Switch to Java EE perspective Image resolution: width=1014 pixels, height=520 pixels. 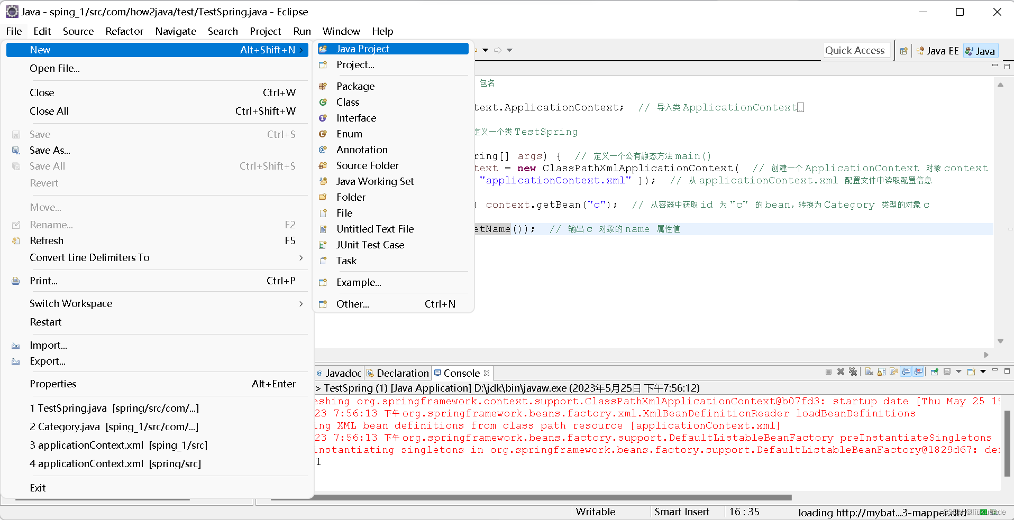(938, 51)
